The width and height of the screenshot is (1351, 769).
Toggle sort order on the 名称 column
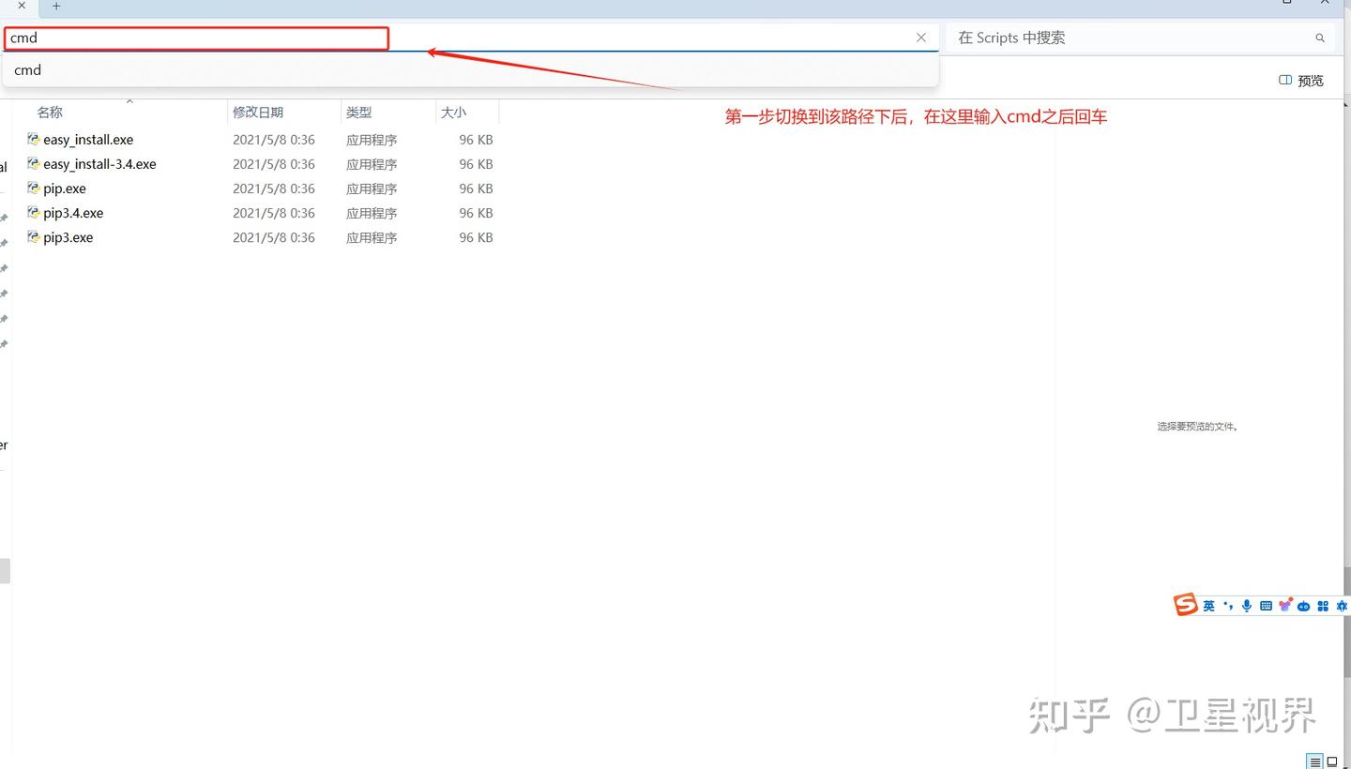pos(49,112)
